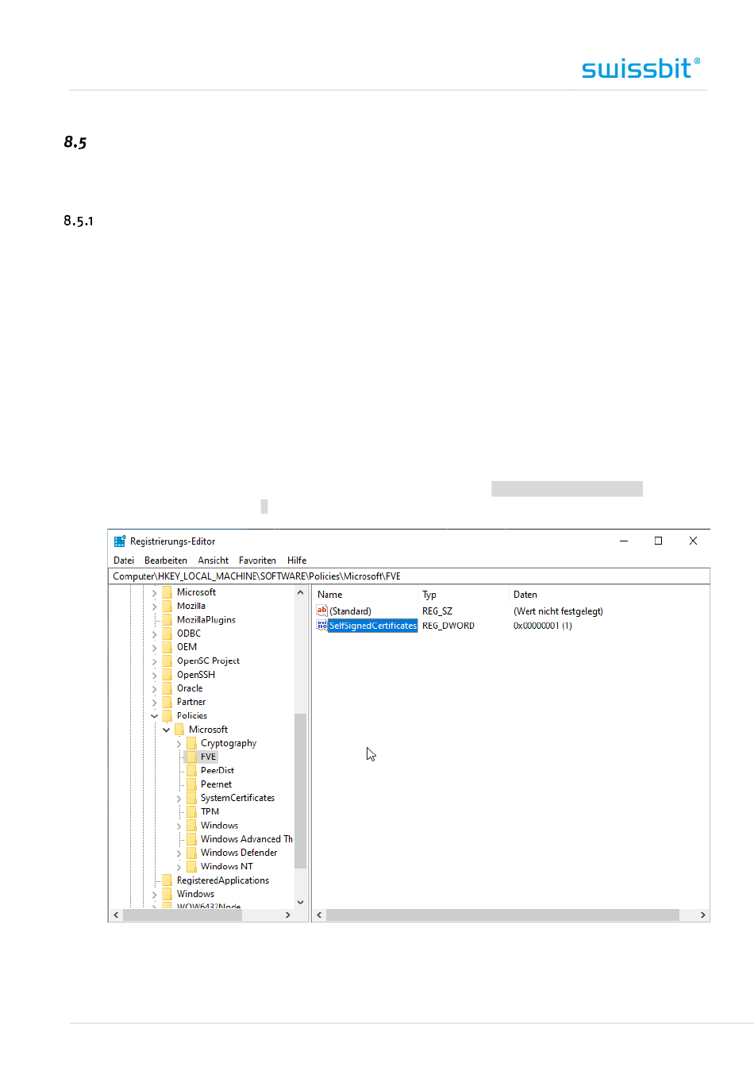Expand the Partner key
754x1067 pixels.
[155, 703]
